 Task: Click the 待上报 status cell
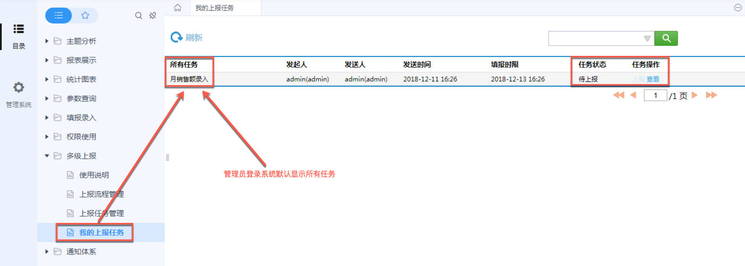point(588,79)
